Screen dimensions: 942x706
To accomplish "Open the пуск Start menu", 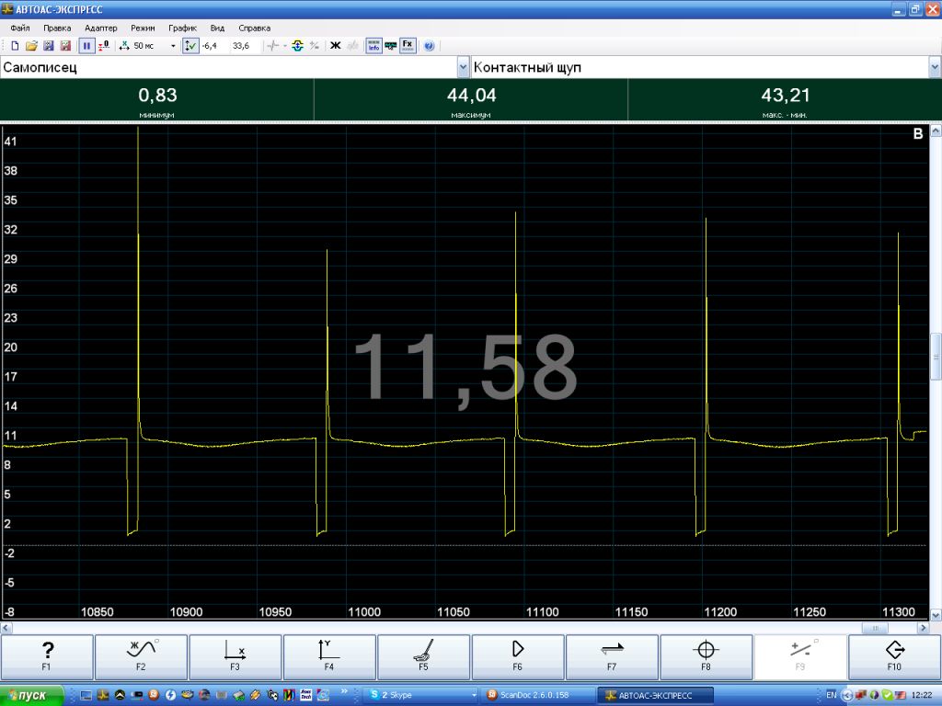I will 31,695.
